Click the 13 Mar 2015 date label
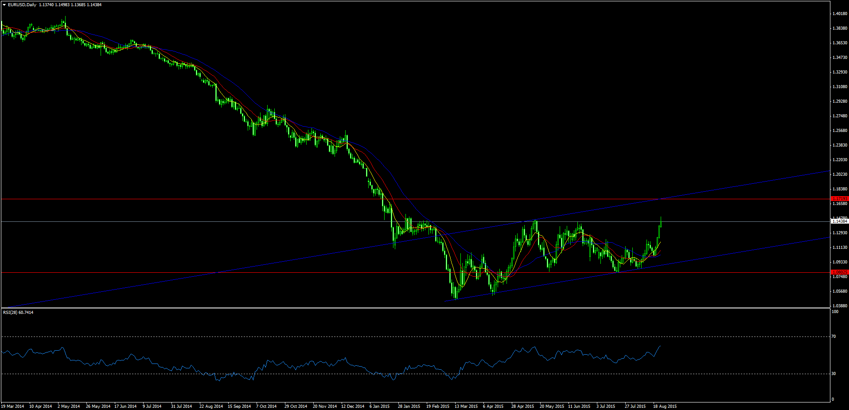Screen dimensions: 849x410 point(466,406)
